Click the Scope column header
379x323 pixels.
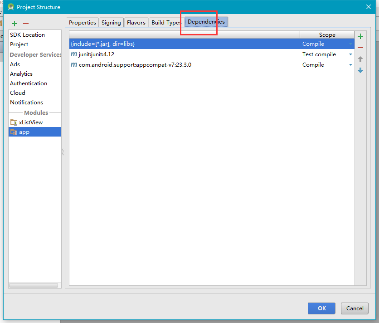(327, 35)
